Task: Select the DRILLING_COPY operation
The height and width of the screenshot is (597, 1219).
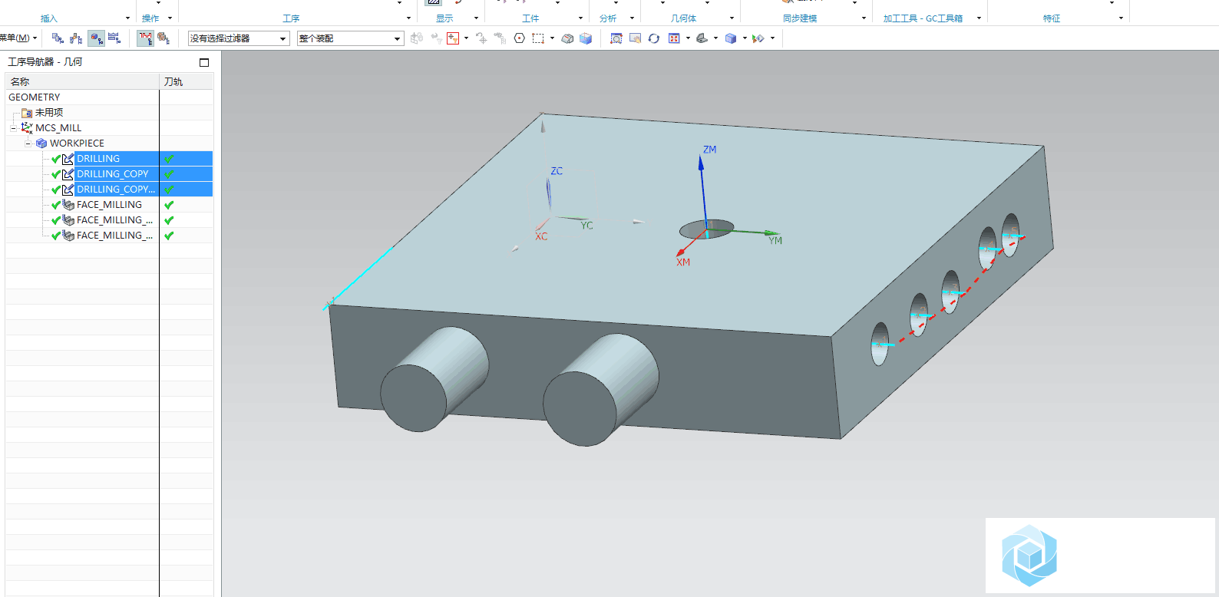Action: point(113,174)
